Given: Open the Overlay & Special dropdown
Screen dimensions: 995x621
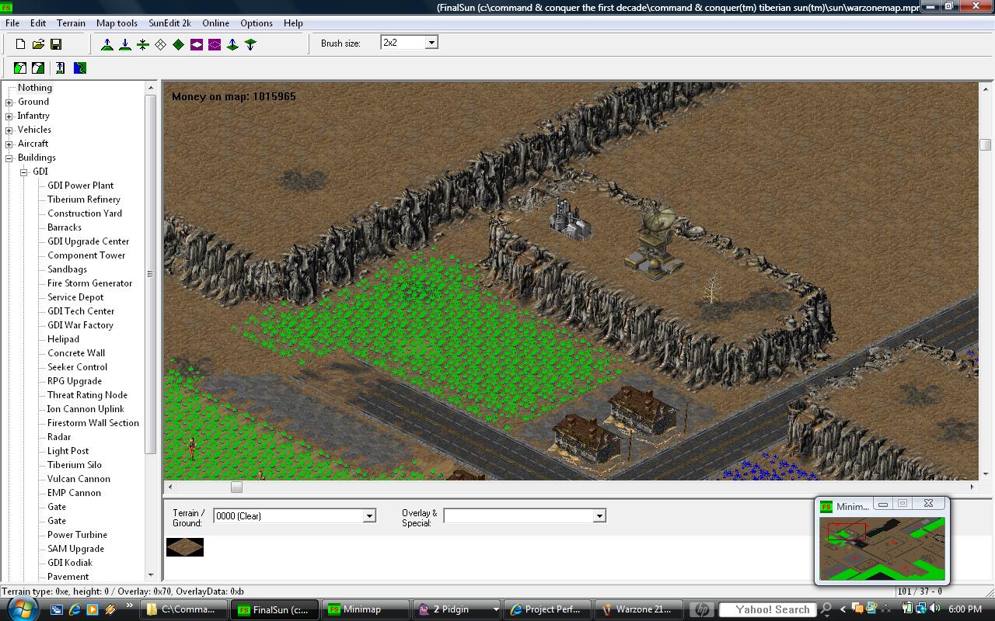Looking at the screenshot, I should coord(599,516).
